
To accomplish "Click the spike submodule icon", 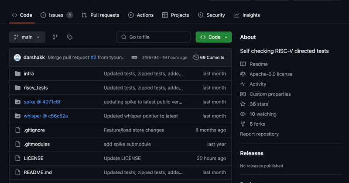I will pyautogui.click(x=17, y=102).
